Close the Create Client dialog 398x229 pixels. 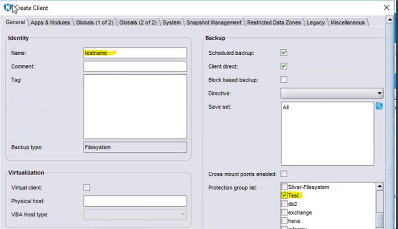[387, 7]
